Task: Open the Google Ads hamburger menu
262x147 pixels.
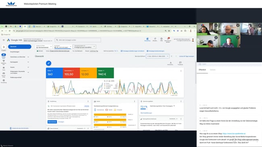Action: [4, 40]
